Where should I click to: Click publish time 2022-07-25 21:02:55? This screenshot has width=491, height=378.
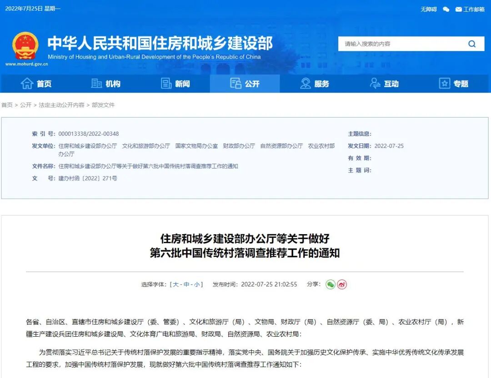coord(269,285)
